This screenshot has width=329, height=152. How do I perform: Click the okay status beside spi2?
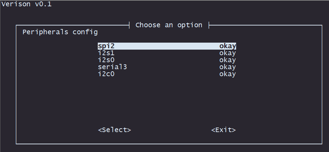[x=228, y=46]
